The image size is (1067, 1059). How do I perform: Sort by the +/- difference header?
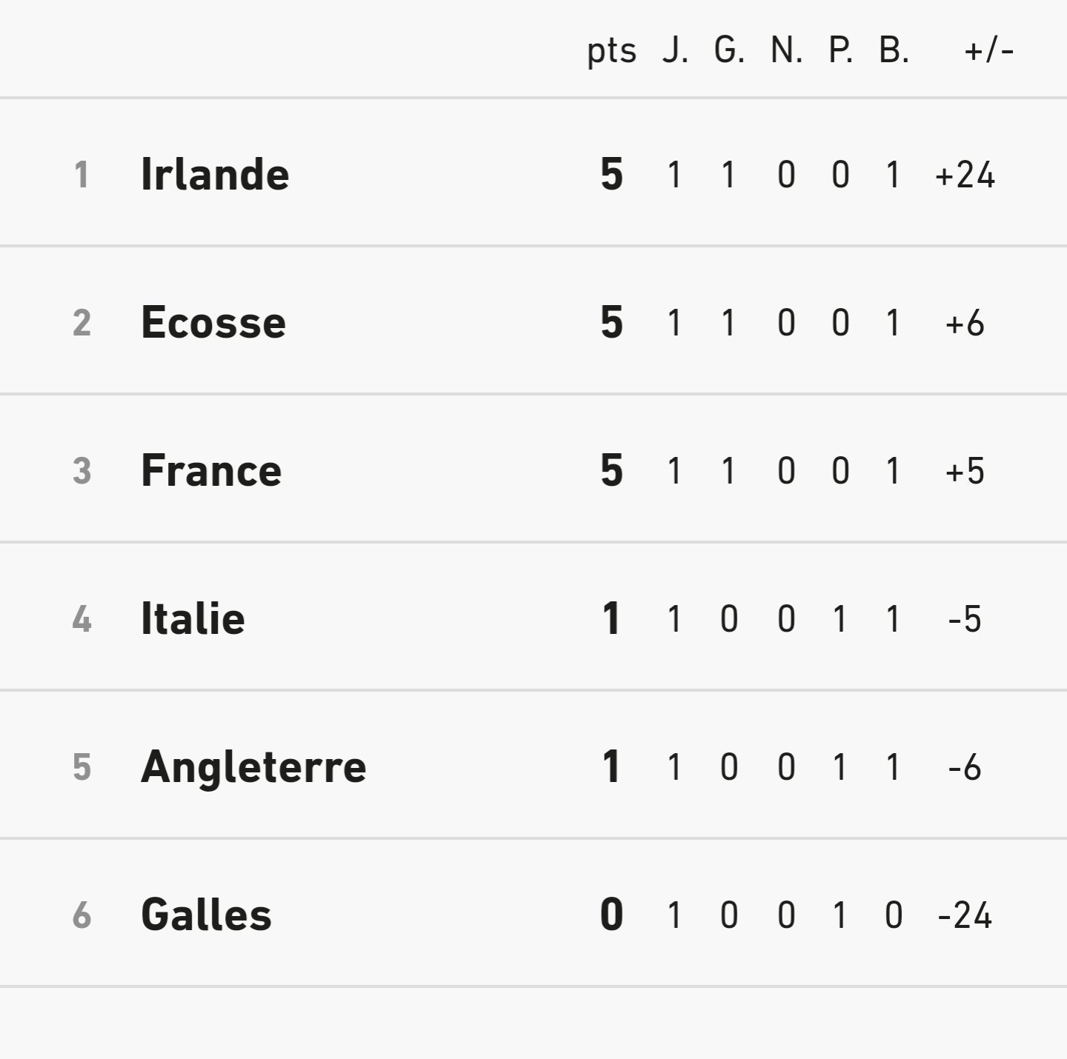click(989, 50)
